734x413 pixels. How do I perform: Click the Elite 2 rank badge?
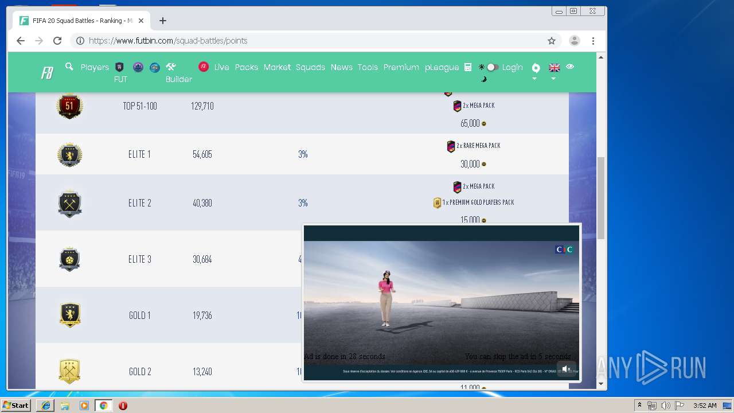click(69, 203)
